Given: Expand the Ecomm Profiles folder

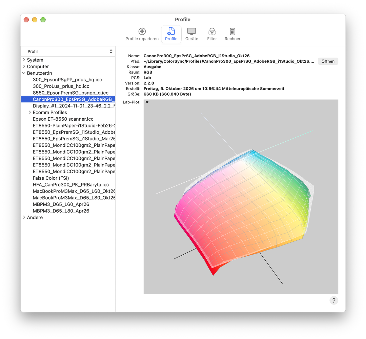Looking at the screenshot, I should [x=29, y=112].
